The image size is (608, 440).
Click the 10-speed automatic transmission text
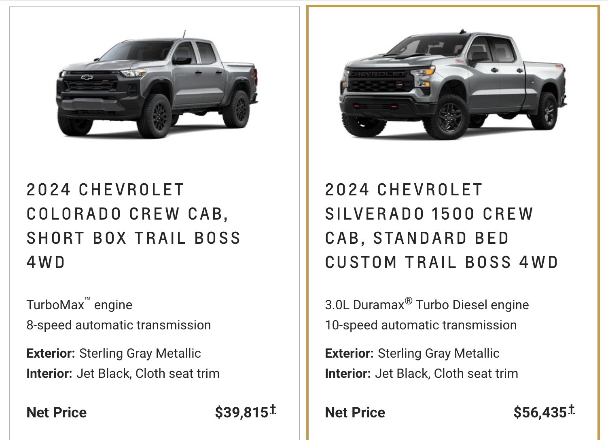click(x=421, y=325)
